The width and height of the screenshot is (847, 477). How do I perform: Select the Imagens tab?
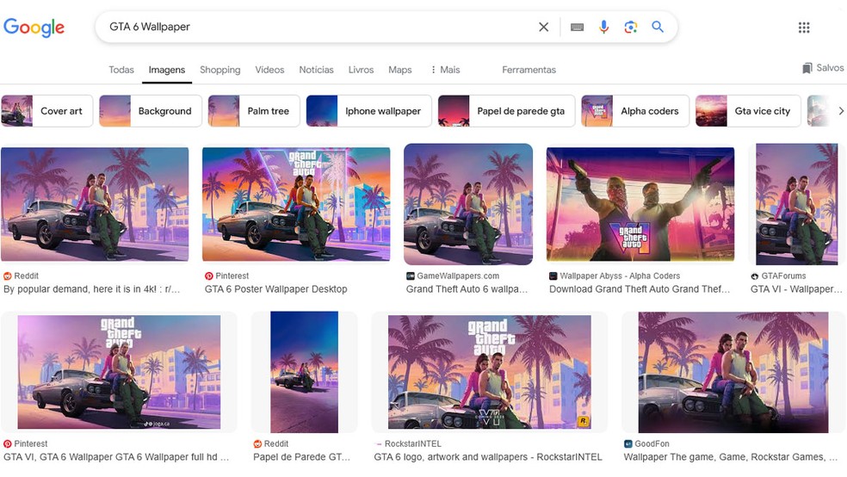167,70
